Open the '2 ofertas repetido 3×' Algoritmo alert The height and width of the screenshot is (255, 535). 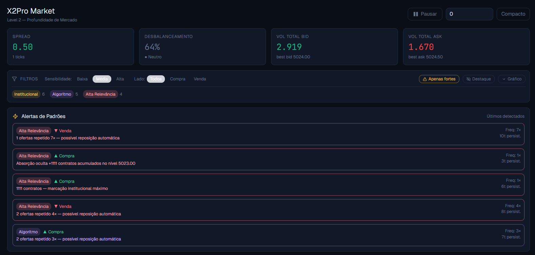tap(268, 235)
